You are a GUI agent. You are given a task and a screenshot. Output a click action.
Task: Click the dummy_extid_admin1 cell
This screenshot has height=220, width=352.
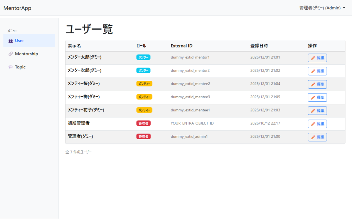pos(189,136)
